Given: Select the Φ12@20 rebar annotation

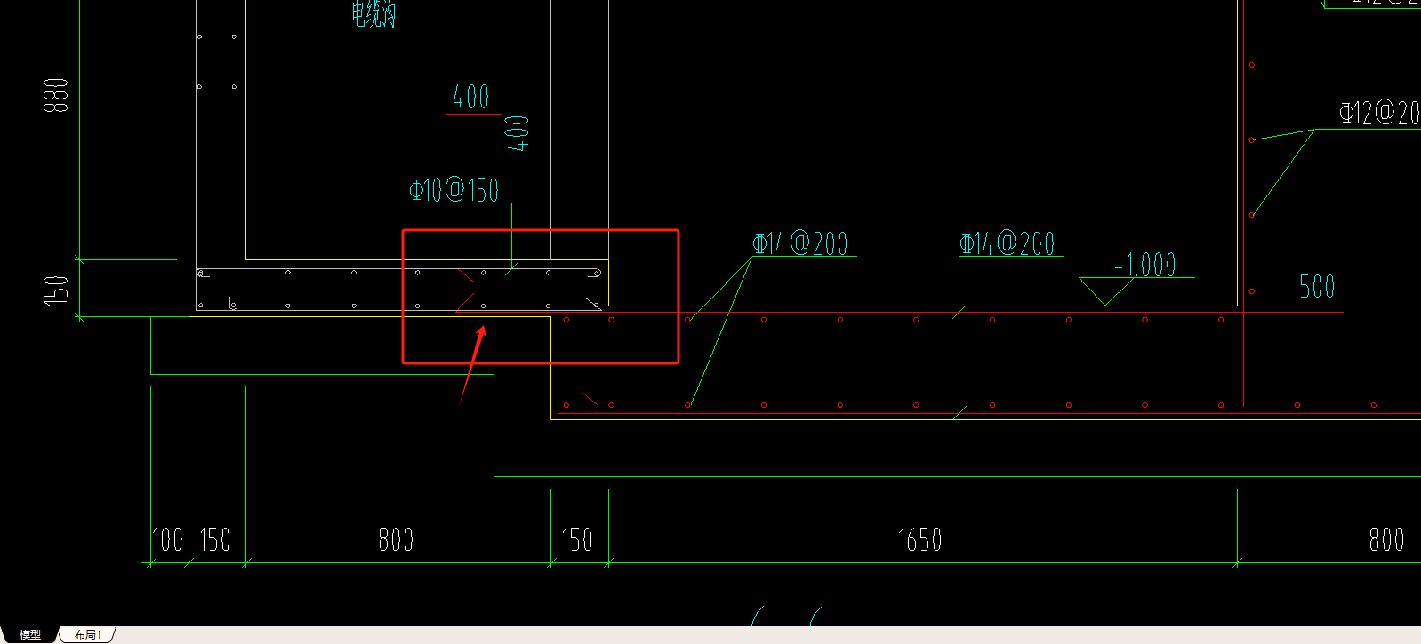Looking at the screenshot, I should tap(1379, 113).
